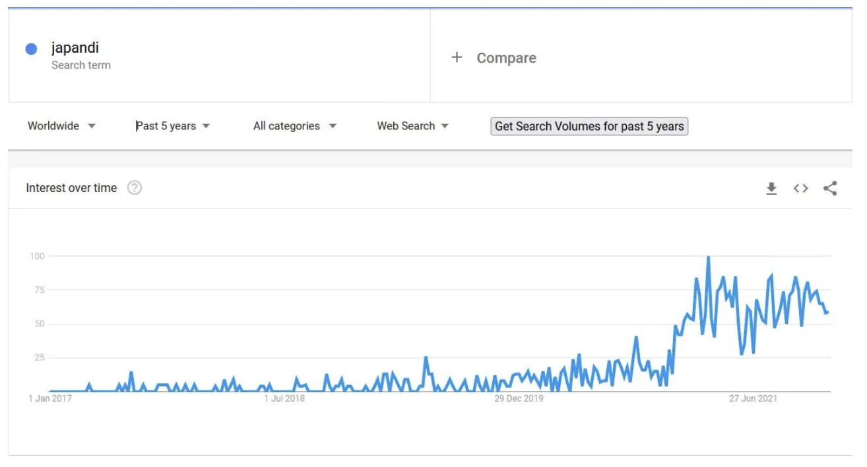Click the Interest over time heading
The height and width of the screenshot is (467, 867).
coord(71,188)
